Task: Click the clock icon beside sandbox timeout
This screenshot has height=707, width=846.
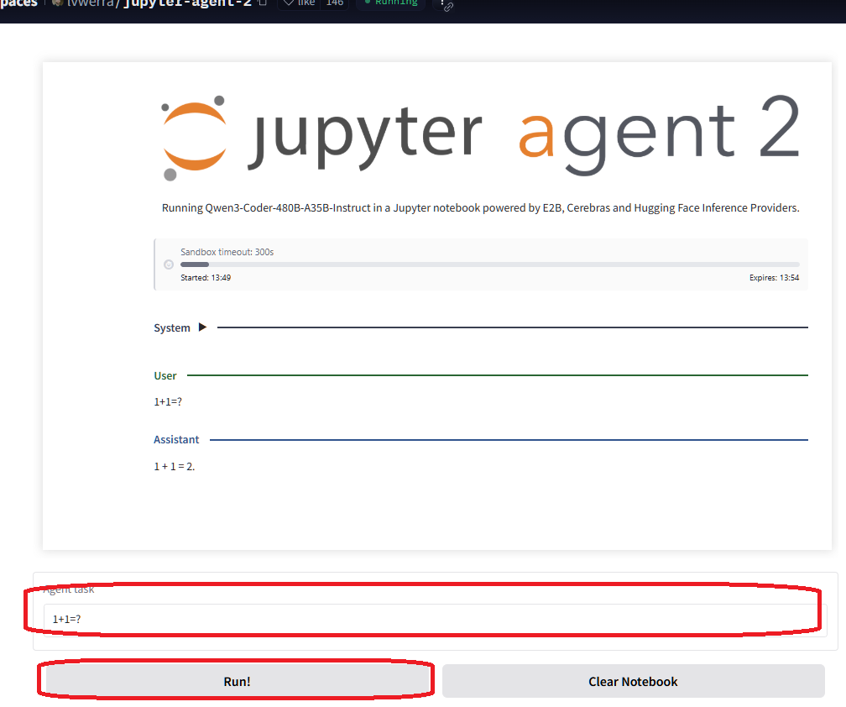Action: (x=169, y=264)
